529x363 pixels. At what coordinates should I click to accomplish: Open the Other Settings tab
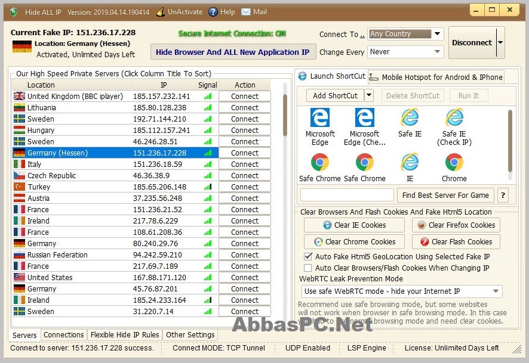coord(190,335)
